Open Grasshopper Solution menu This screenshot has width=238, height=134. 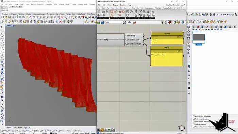(x=123, y=5)
